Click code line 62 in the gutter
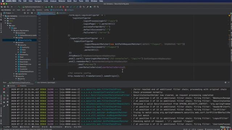The height and width of the screenshot is (130, 232). coord(40,64)
